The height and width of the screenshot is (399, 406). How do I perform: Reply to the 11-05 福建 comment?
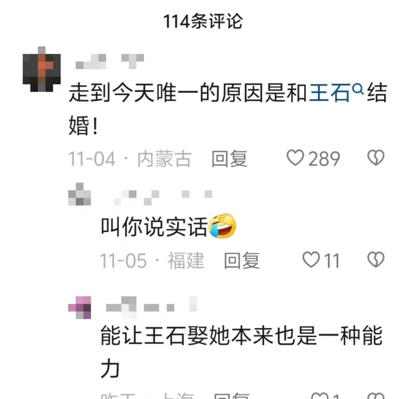[242, 260]
